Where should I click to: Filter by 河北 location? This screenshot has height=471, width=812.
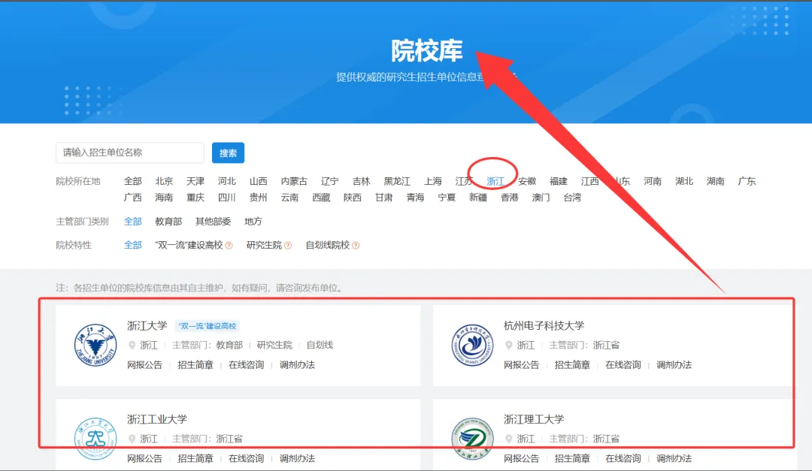tap(227, 181)
